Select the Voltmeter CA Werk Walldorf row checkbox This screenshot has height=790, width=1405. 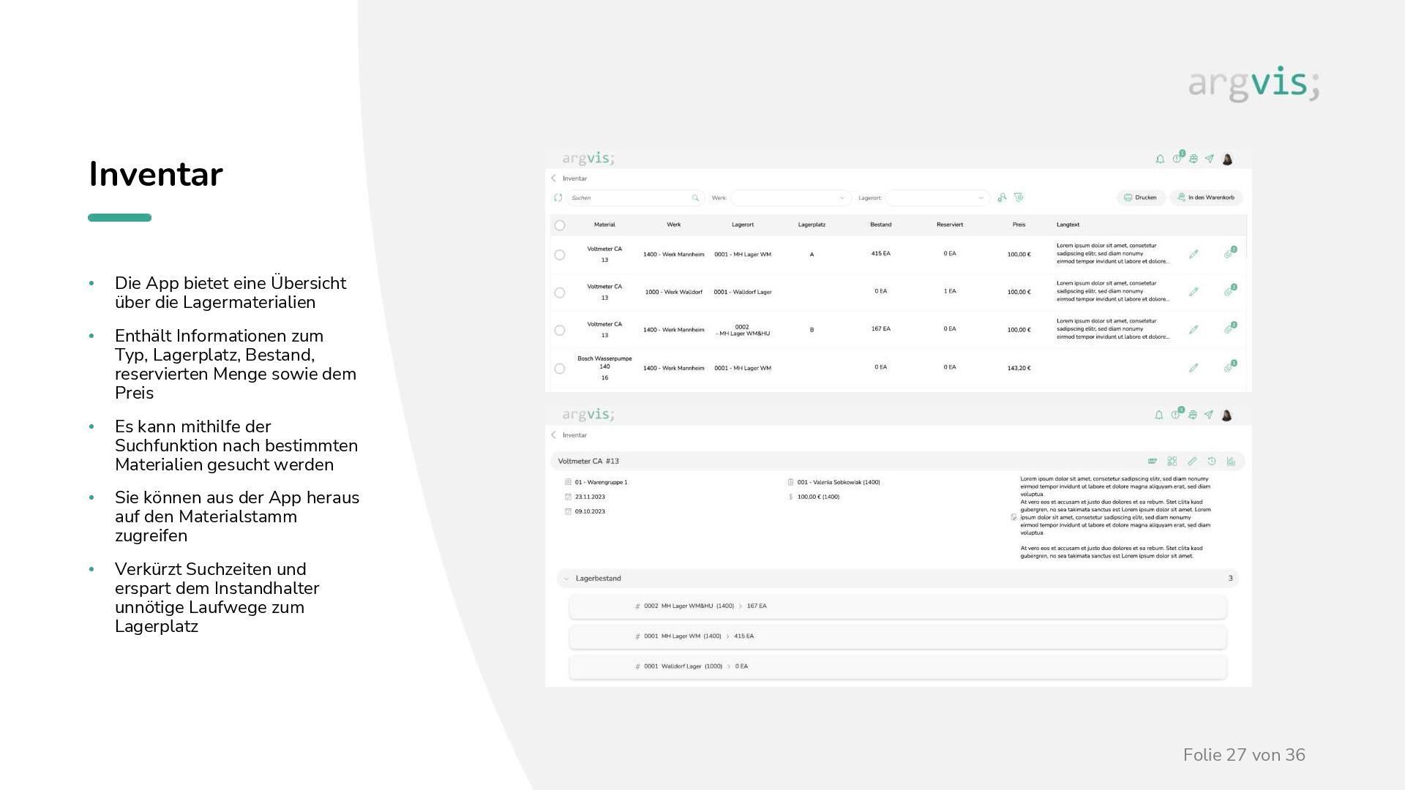(560, 293)
